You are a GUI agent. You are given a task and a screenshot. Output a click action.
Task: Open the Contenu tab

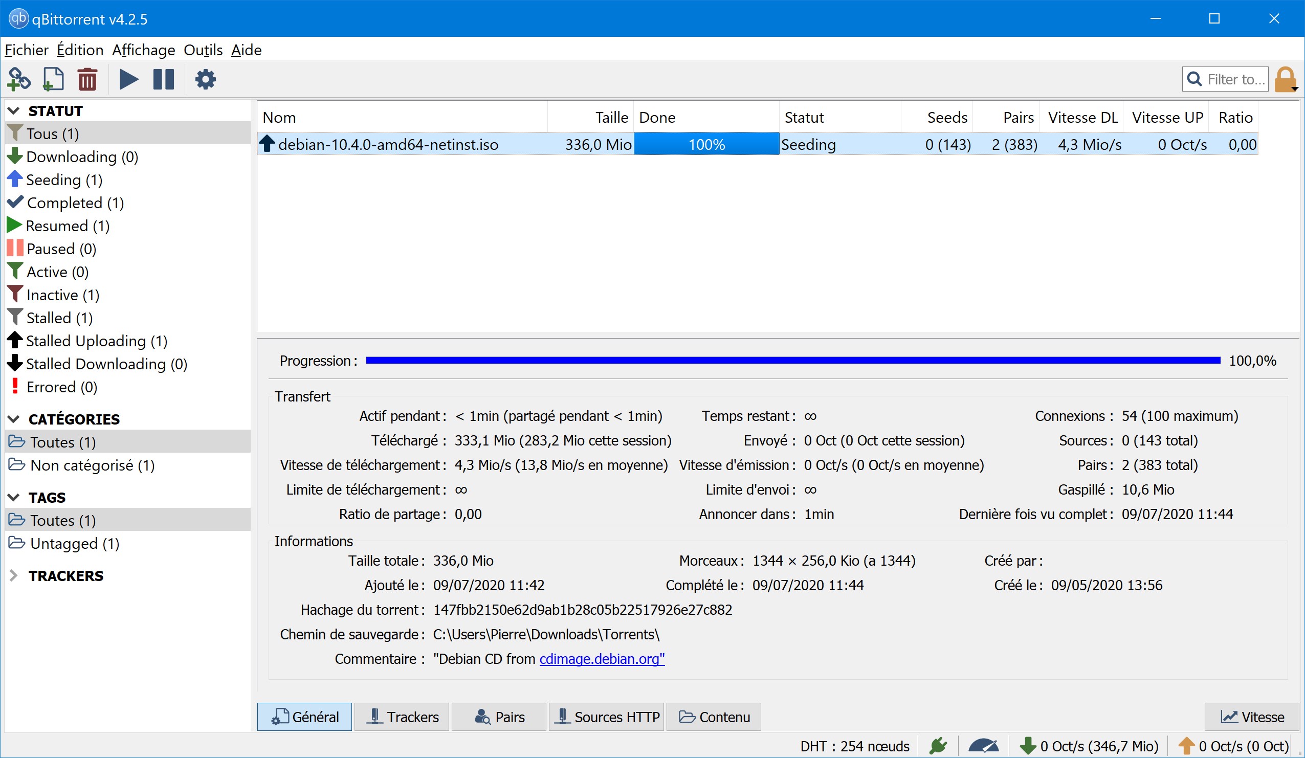[714, 717]
